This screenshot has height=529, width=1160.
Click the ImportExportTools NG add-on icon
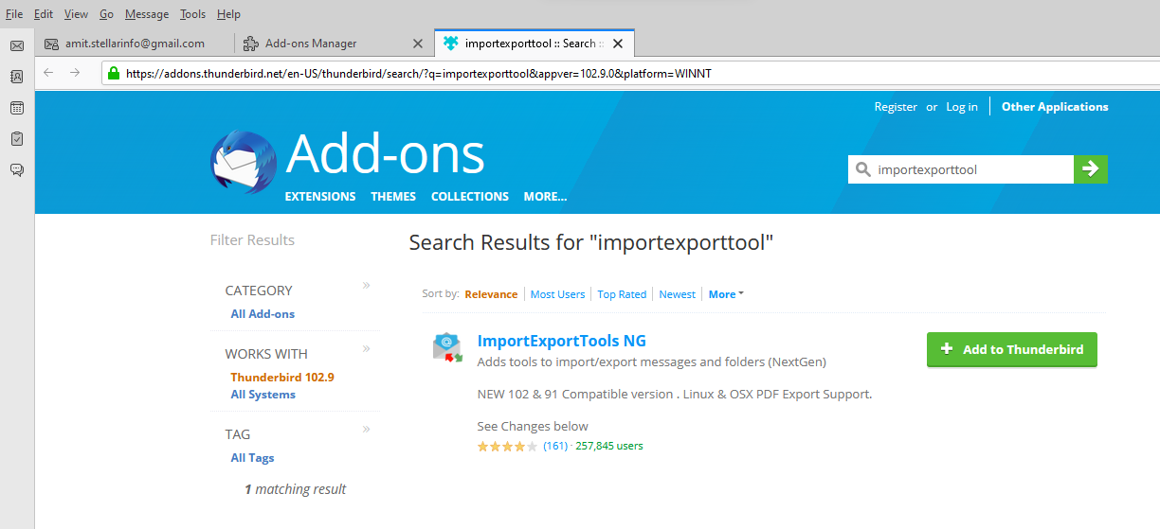(x=447, y=347)
